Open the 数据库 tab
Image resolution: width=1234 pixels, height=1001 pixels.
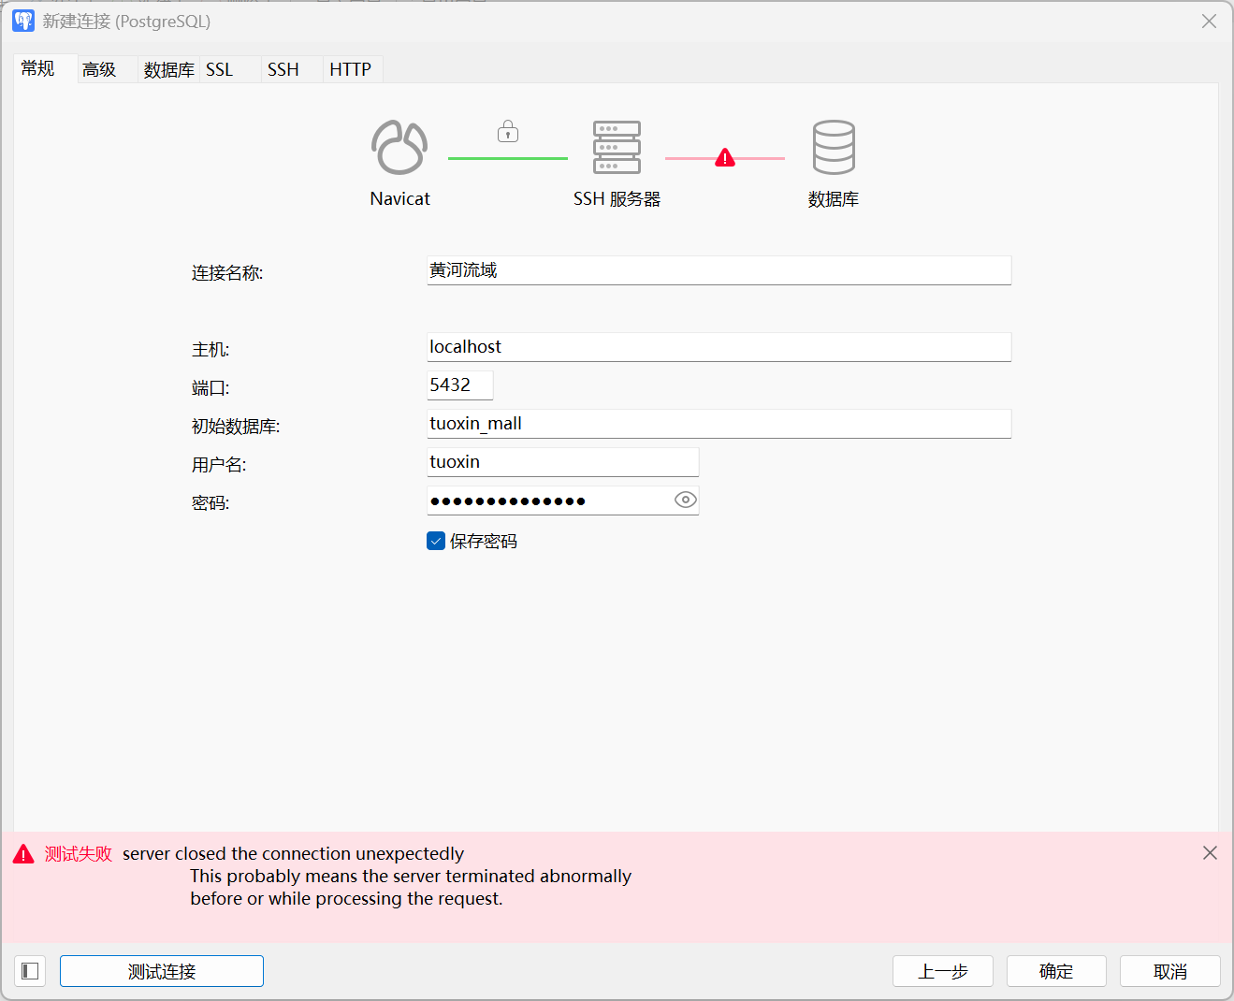[x=169, y=69]
